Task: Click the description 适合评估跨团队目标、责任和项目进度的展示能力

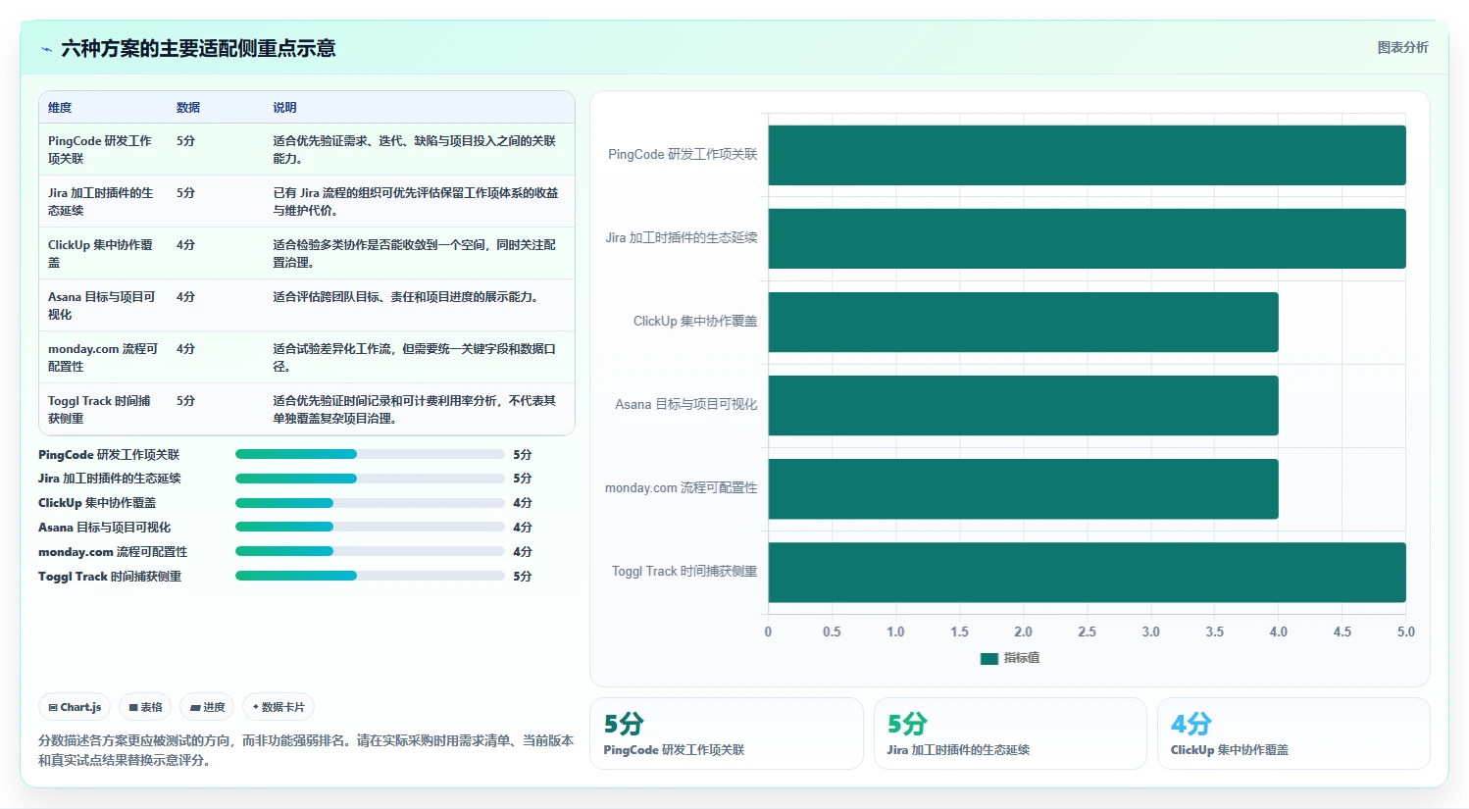Action: (x=407, y=297)
